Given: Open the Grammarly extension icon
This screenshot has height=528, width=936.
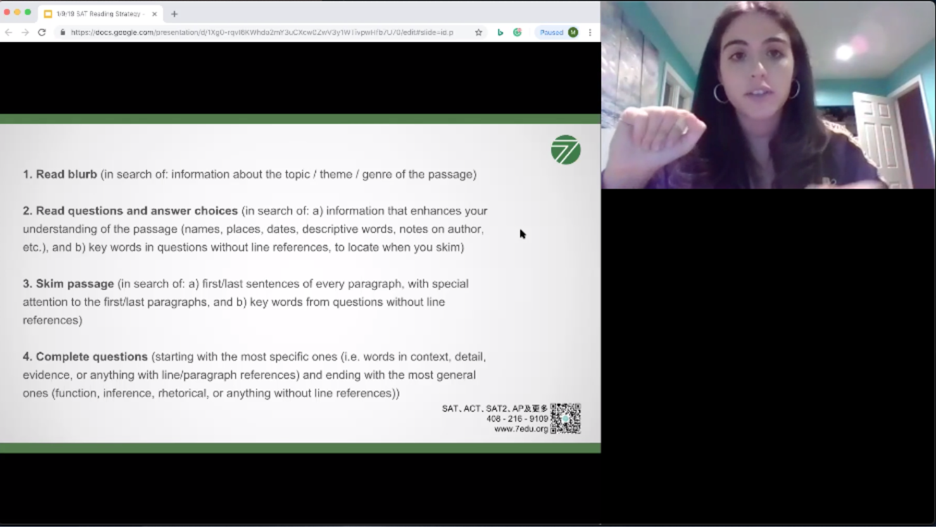Looking at the screenshot, I should pos(517,32).
